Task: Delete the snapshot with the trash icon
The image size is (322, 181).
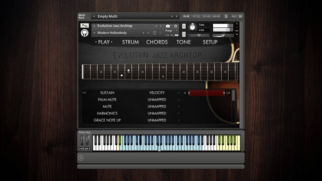Action: pos(160,33)
